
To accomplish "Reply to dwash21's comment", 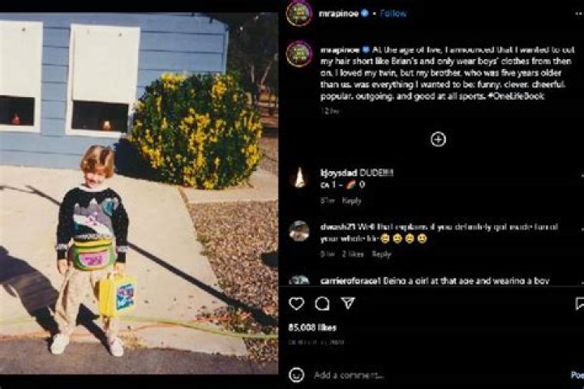I will tap(381, 254).
